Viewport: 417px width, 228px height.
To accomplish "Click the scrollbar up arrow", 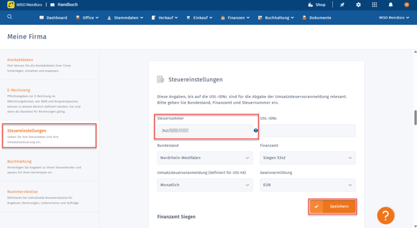I will pyautogui.click(x=415, y=52).
